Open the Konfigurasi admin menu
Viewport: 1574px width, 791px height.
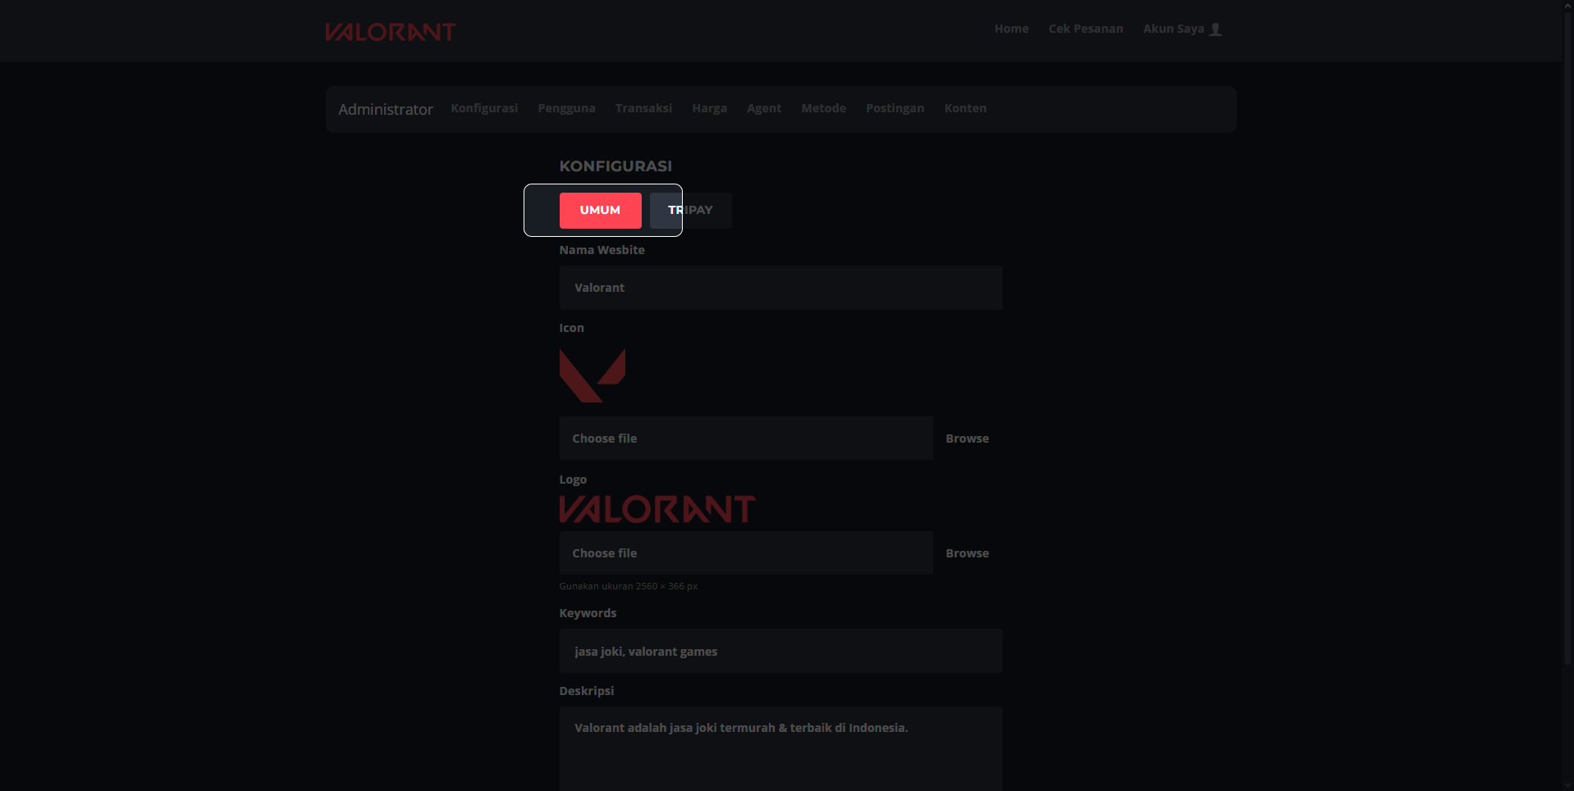click(484, 108)
